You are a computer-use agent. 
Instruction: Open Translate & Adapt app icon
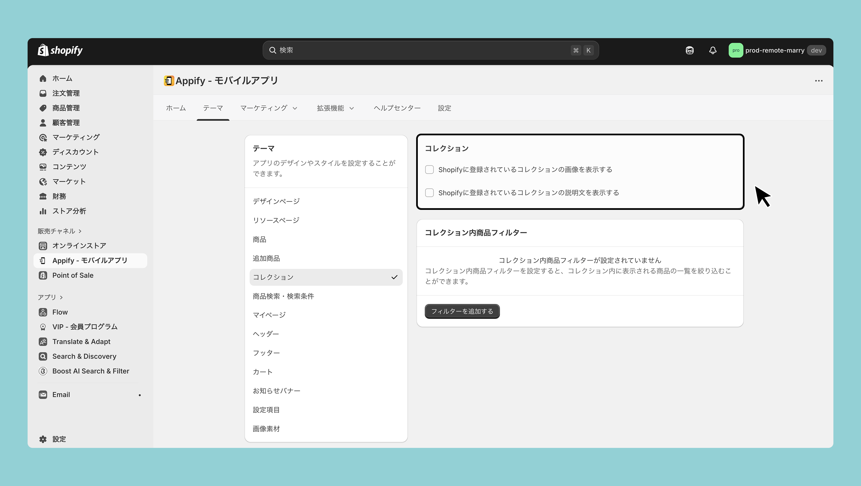click(43, 342)
